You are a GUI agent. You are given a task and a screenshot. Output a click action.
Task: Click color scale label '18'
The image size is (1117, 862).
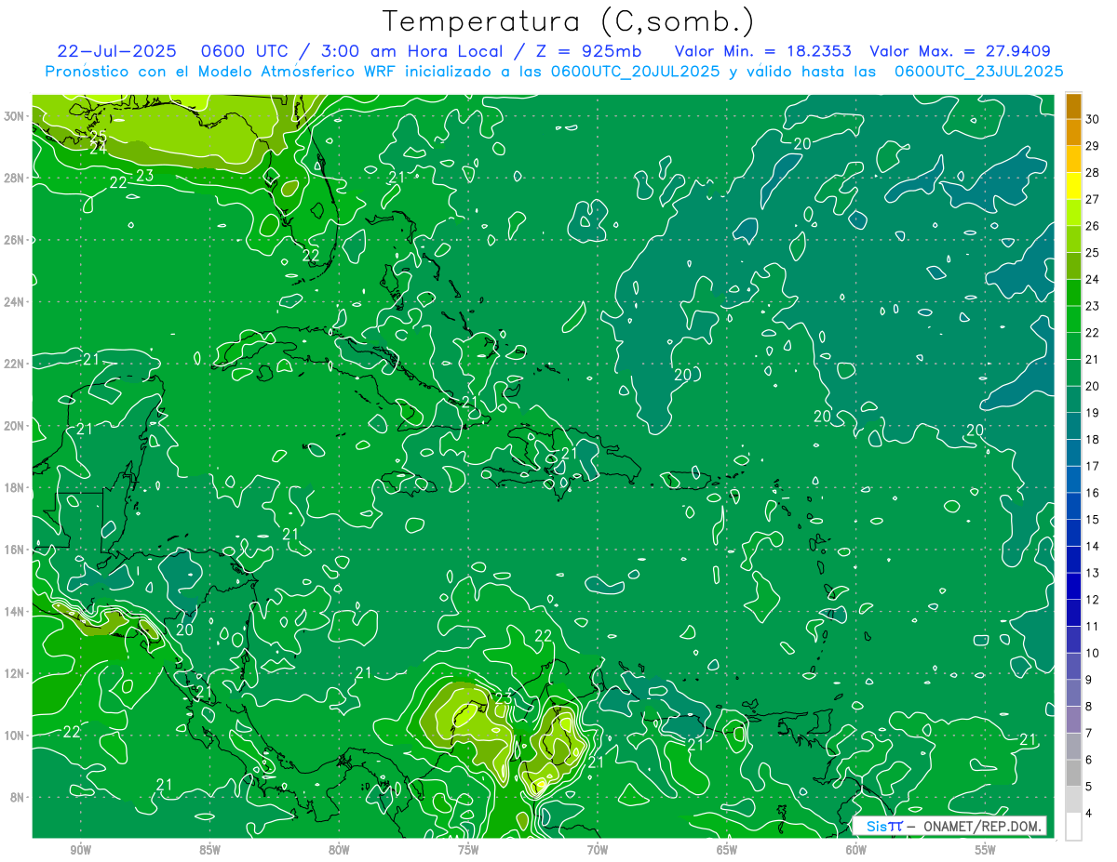click(1093, 440)
